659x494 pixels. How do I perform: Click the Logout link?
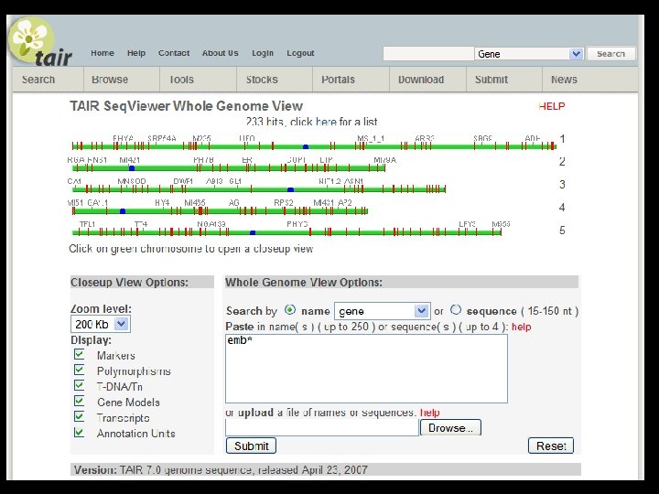pyautogui.click(x=300, y=53)
